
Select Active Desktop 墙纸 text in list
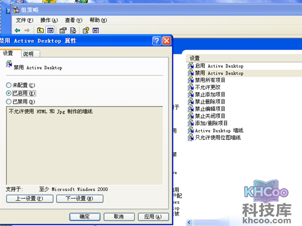tap(219, 131)
